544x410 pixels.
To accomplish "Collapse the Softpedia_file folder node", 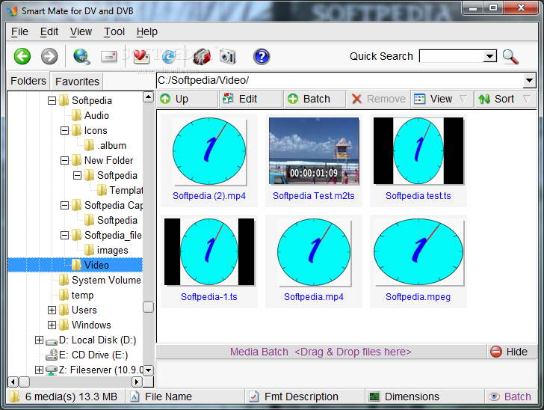I will 64,235.
